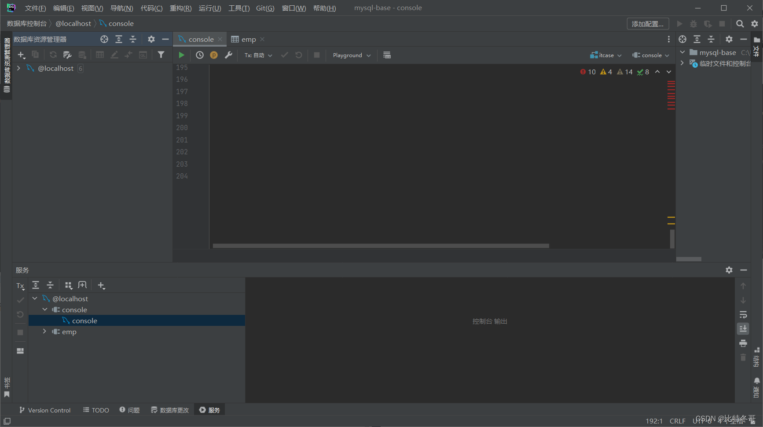Expand the @localhost node in database explorer
The image size is (763, 427).
[18, 68]
